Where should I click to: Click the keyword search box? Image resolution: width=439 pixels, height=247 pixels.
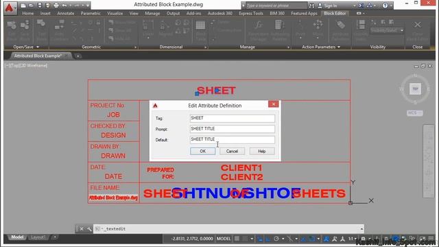[276, 5]
